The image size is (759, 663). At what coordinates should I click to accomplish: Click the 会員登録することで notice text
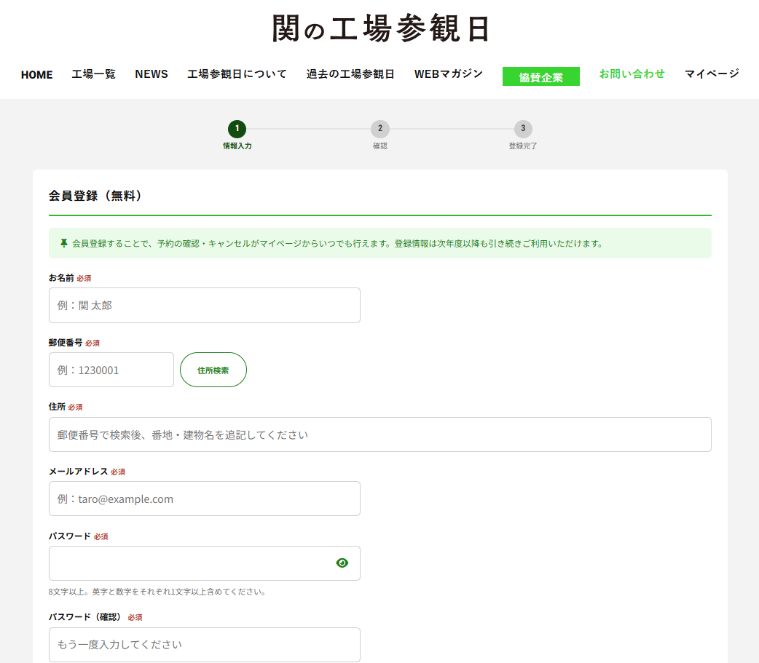(x=337, y=243)
